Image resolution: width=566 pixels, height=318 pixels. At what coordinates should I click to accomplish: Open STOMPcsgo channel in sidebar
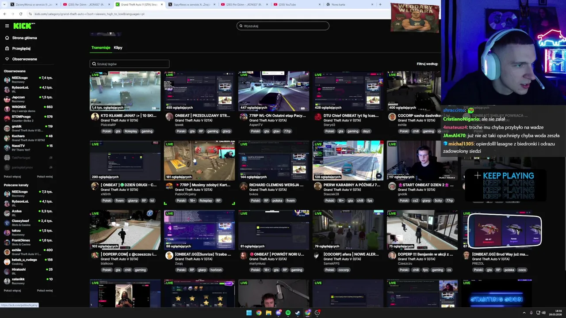tap(28, 118)
